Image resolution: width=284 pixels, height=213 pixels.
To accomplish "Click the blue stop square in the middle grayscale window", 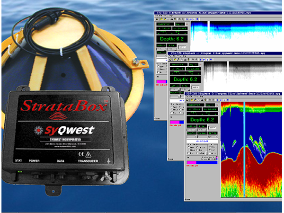I will [211, 60].
